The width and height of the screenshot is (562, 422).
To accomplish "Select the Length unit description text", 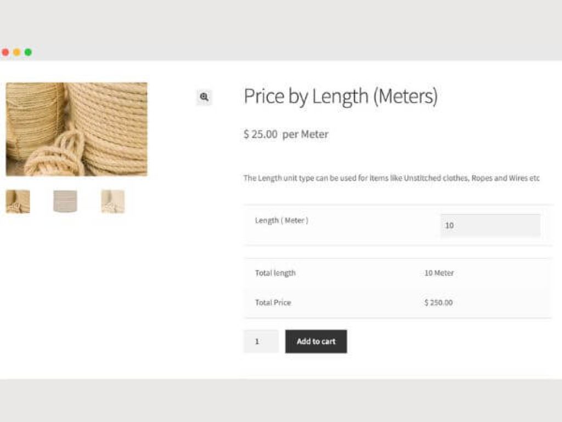I will click(391, 177).
